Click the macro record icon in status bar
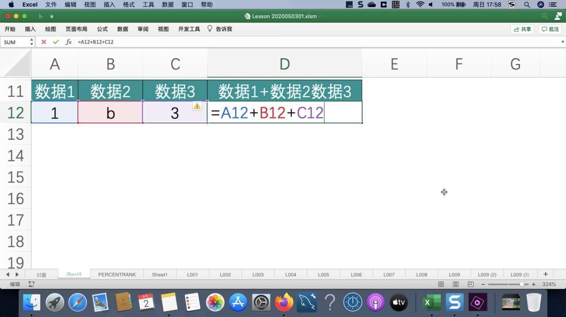Screen dimensions: 566x317 (x=31, y=284)
